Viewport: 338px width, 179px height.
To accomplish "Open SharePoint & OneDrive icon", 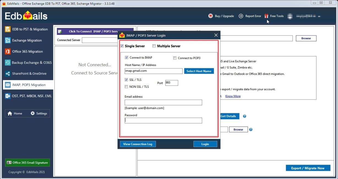I will pos(8,74).
